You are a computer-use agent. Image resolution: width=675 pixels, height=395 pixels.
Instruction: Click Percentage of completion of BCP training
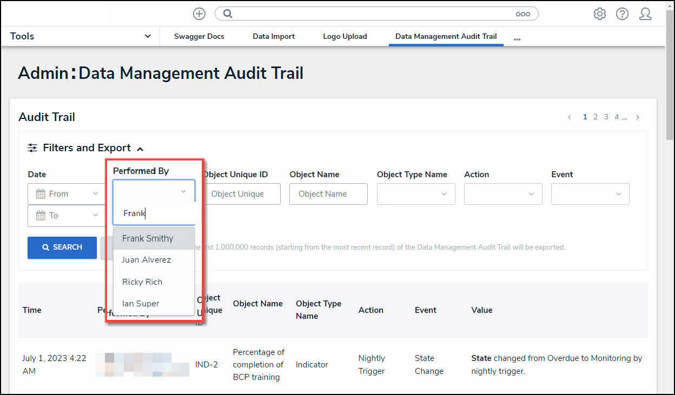coord(259,365)
